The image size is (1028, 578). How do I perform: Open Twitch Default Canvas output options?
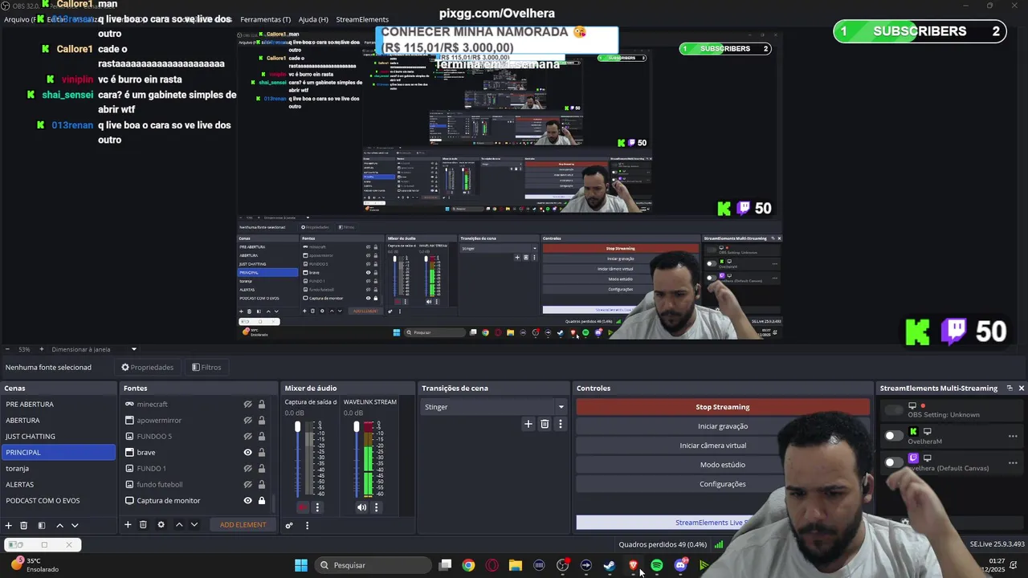pos(1013,462)
